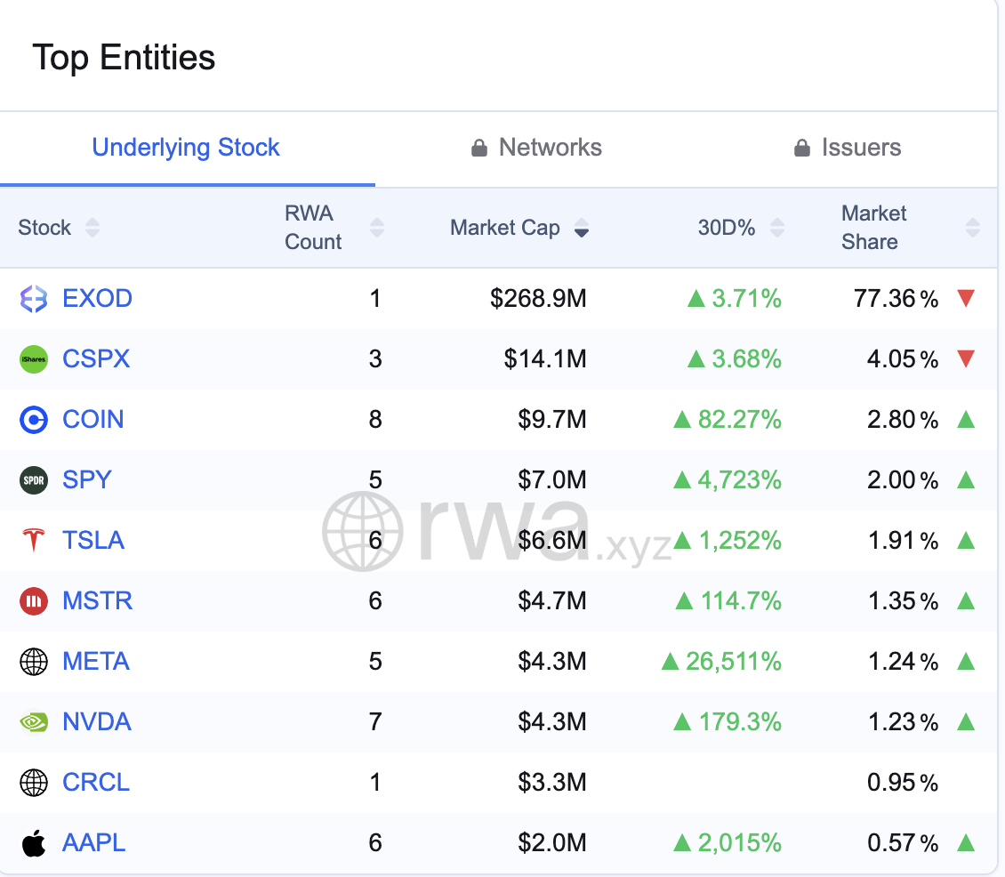Click the $9.7M market cap value
The height and width of the screenshot is (877, 1005).
(x=552, y=420)
